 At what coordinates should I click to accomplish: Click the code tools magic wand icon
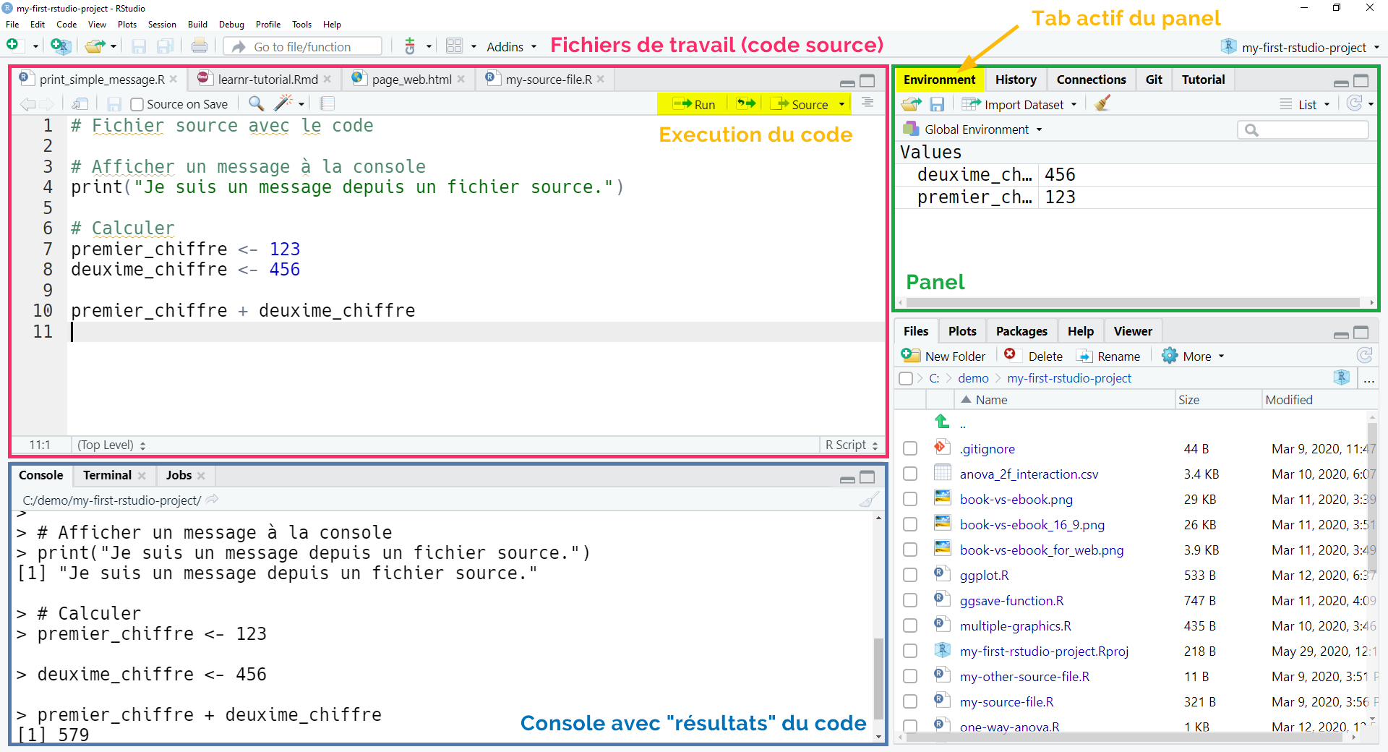coord(283,103)
